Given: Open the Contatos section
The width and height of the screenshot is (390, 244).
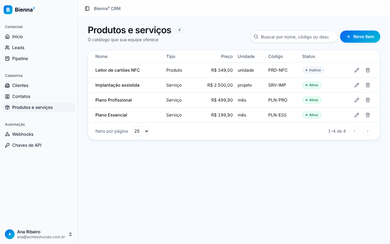Looking at the screenshot, I should (x=39, y=96).
